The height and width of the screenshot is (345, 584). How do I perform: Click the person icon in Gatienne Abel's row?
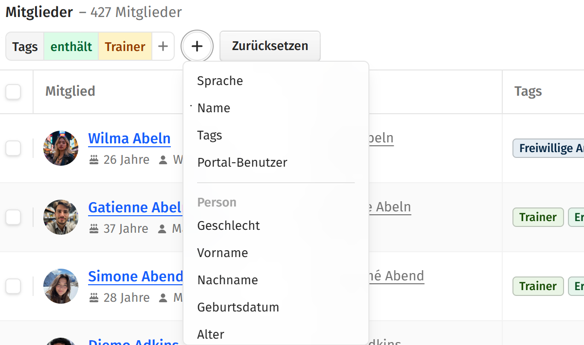(164, 228)
